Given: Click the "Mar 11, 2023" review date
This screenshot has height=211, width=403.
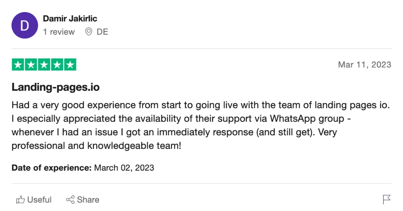Looking at the screenshot, I should [x=365, y=65].
